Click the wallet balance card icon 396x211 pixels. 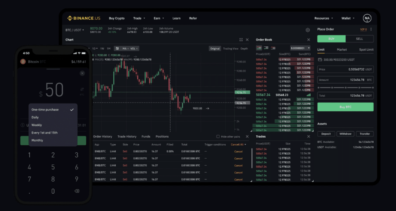tap(320, 60)
